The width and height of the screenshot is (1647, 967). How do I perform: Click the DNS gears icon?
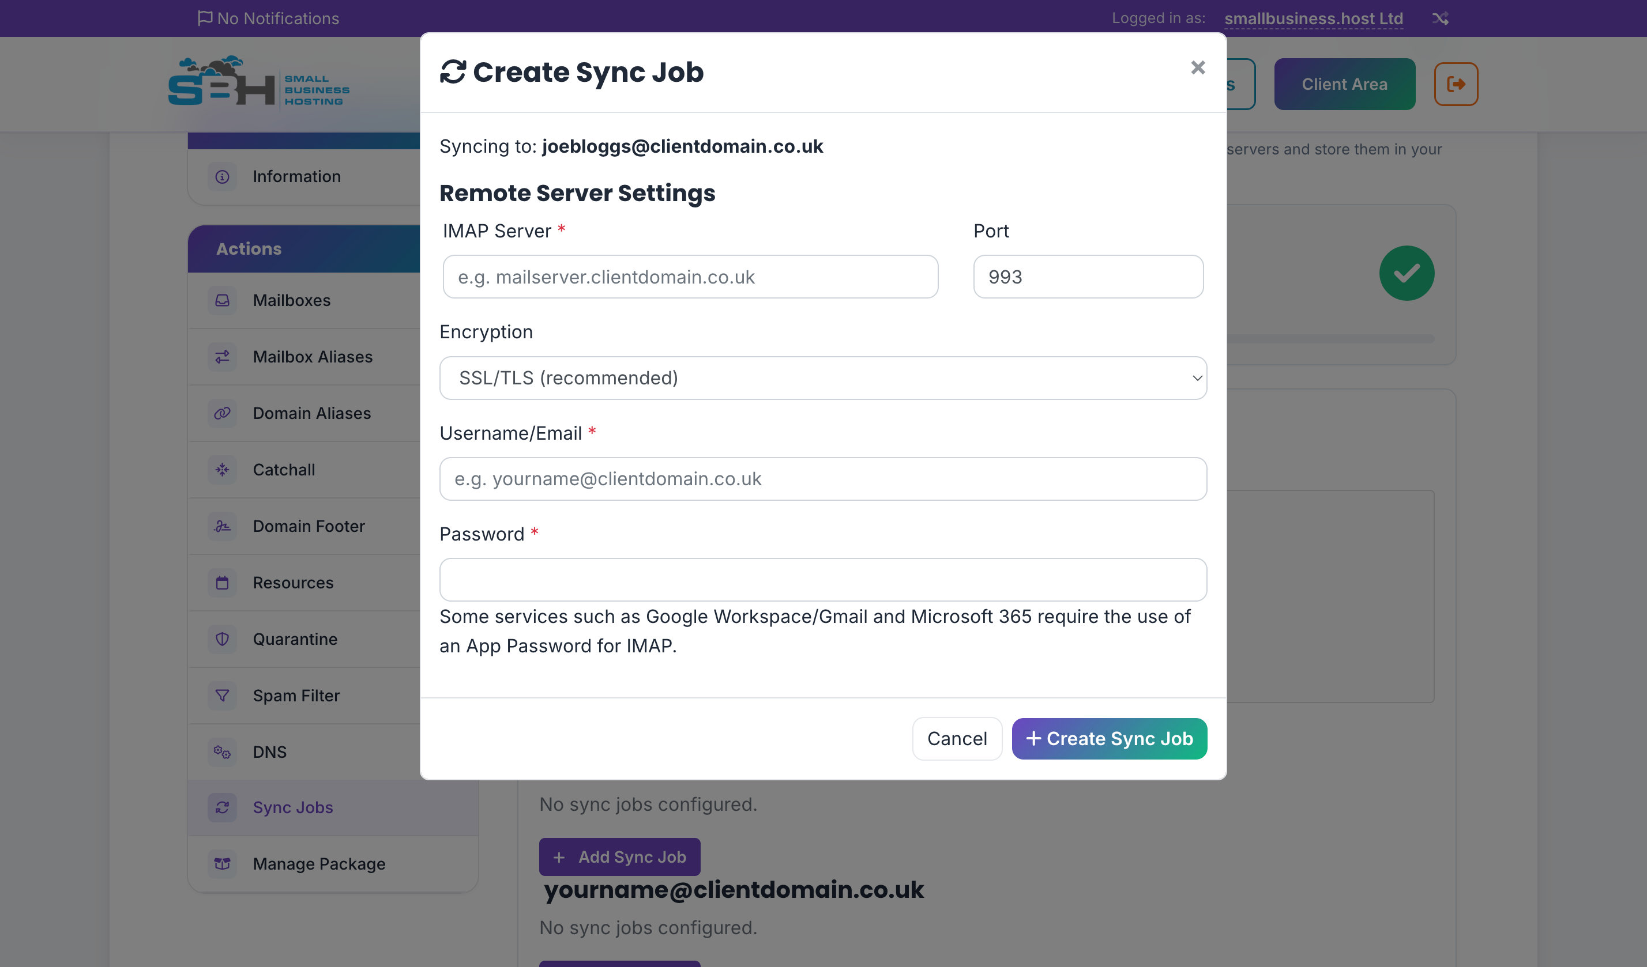click(x=222, y=752)
